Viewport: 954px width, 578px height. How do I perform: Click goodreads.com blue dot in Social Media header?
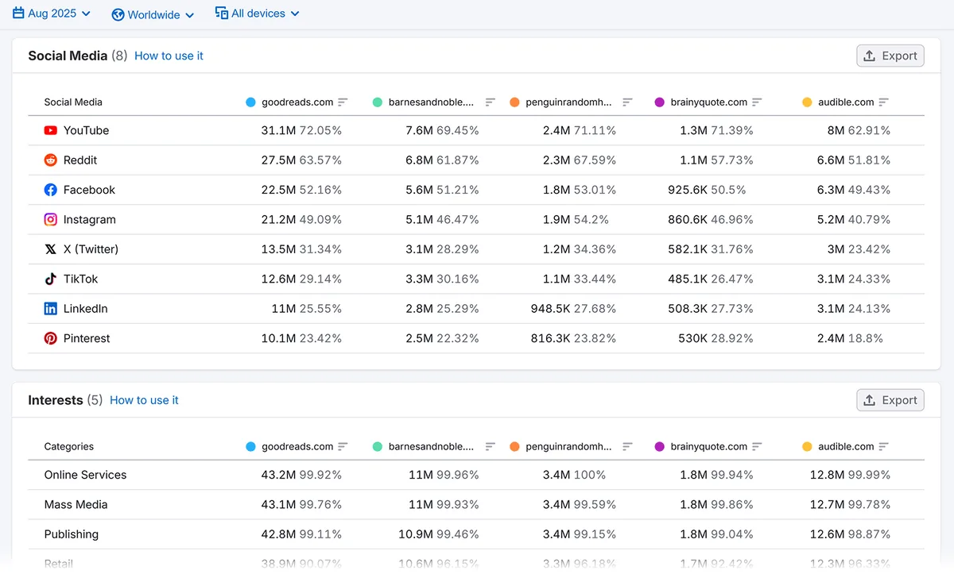click(x=250, y=102)
